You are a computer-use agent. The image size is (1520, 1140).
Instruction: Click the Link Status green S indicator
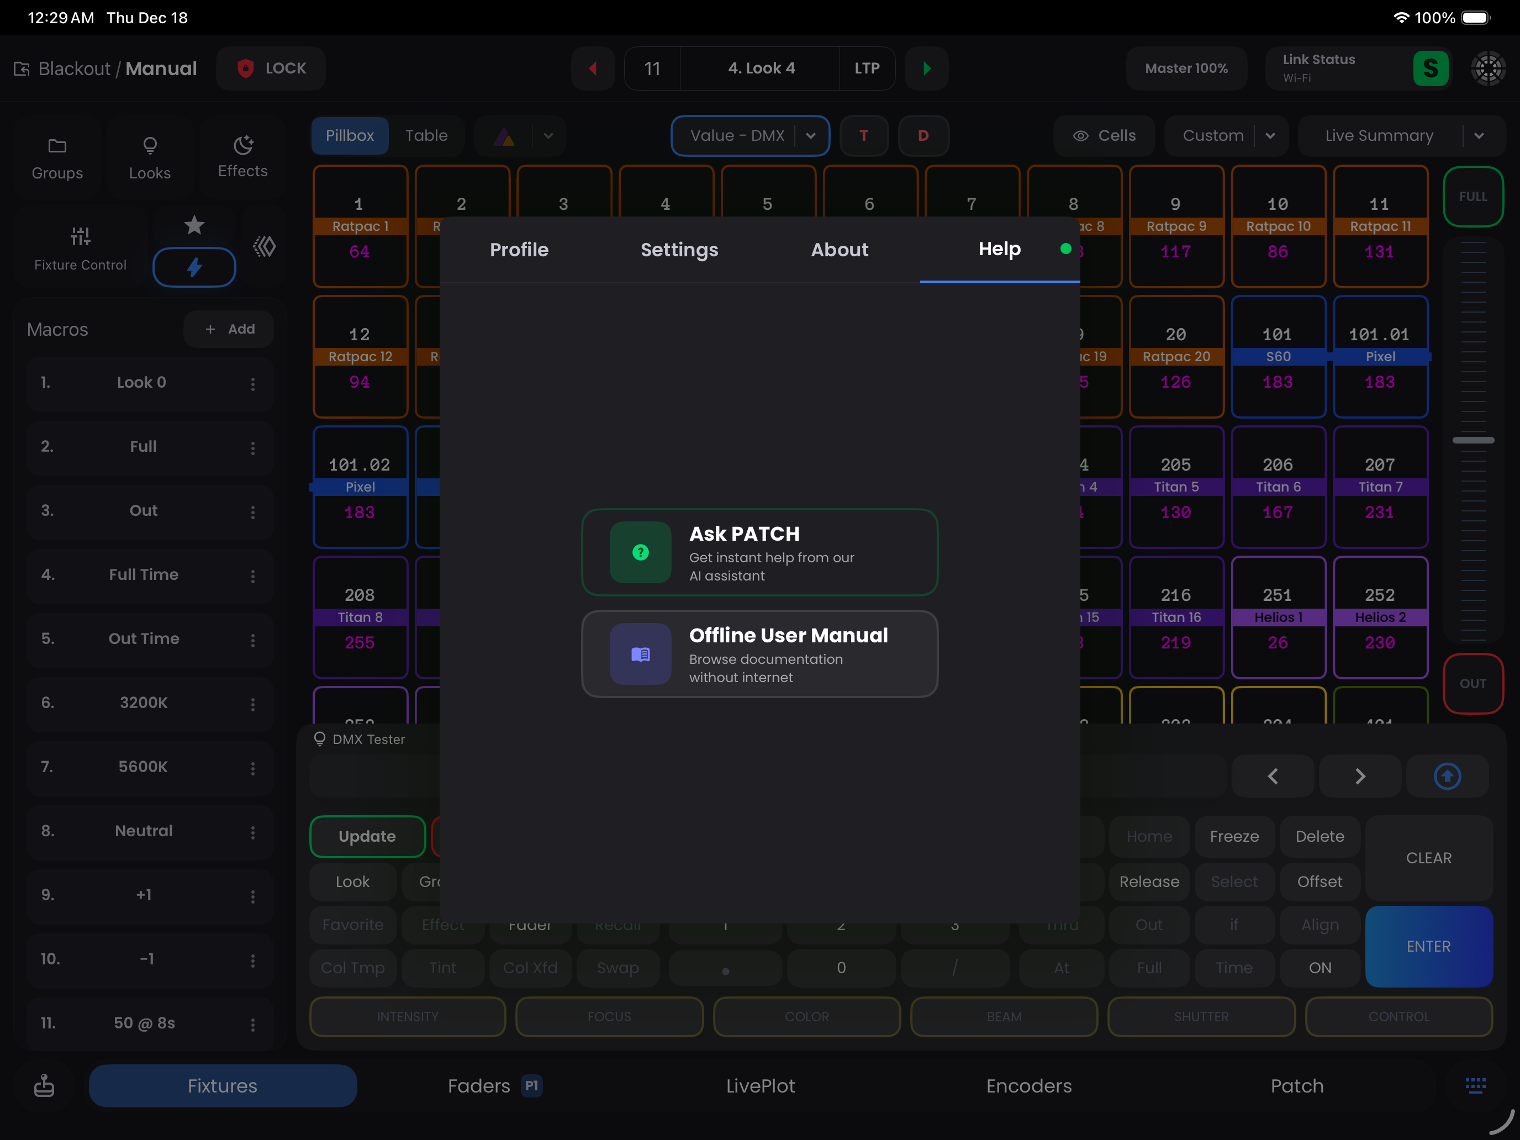click(1430, 68)
